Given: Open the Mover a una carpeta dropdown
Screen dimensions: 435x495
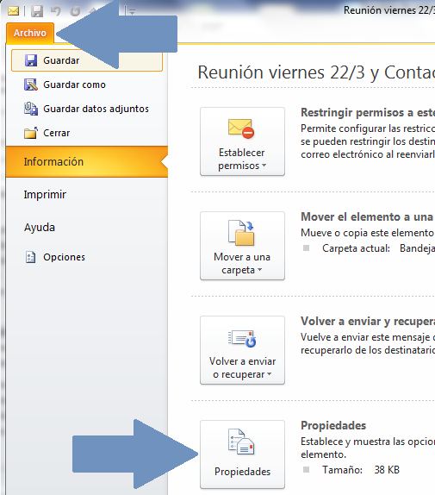Looking at the screenshot, I should tap(242, 246).
